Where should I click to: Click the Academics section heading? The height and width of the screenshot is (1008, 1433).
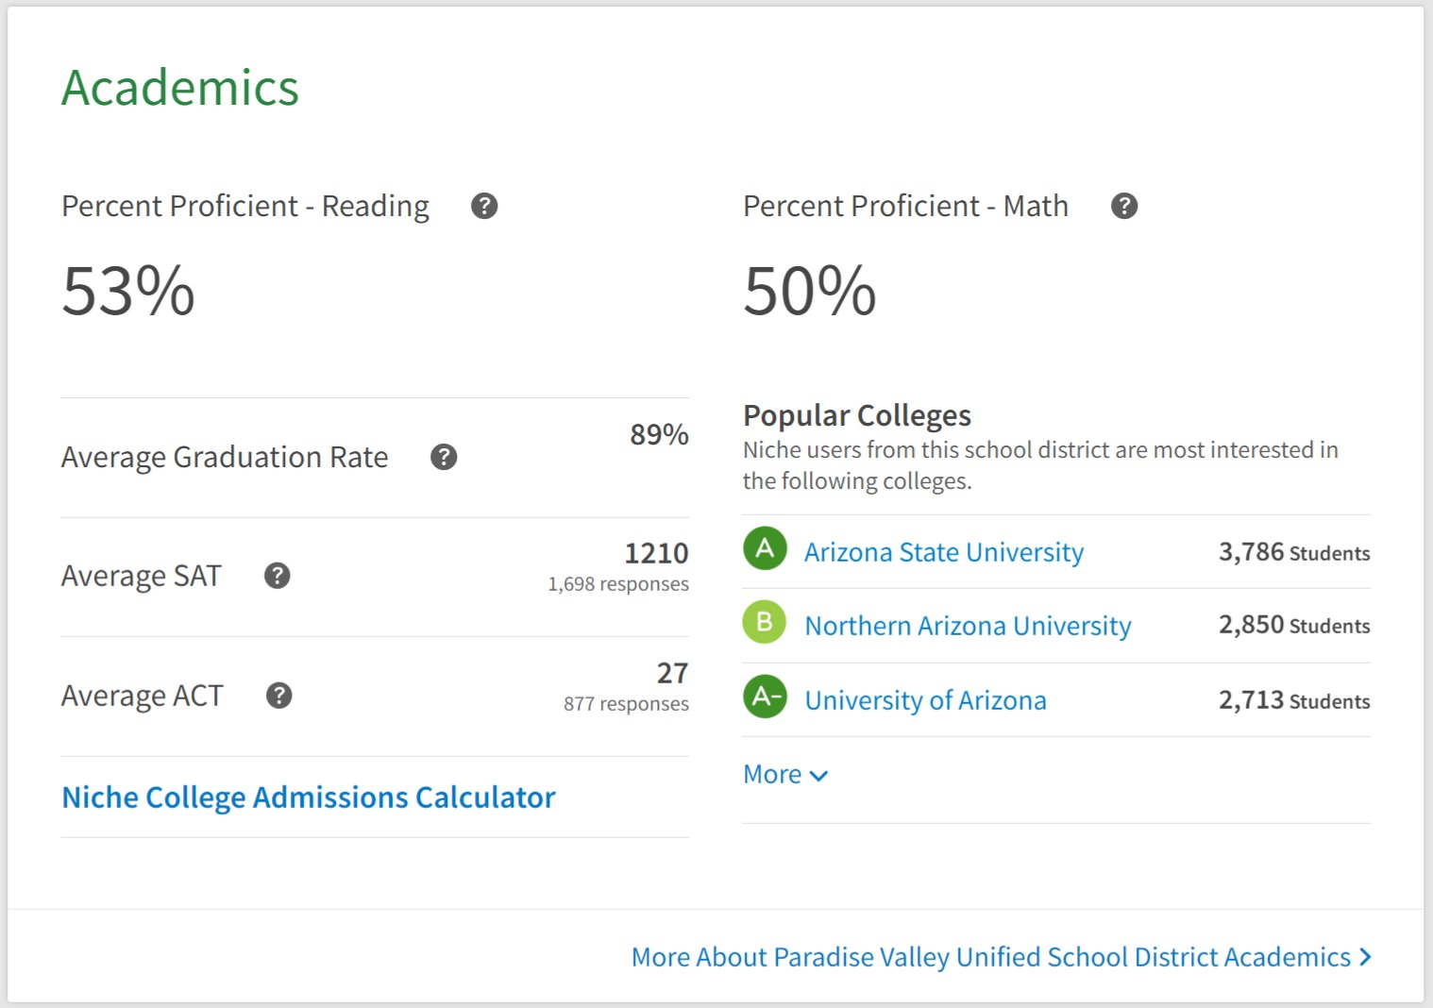[180, 88]
